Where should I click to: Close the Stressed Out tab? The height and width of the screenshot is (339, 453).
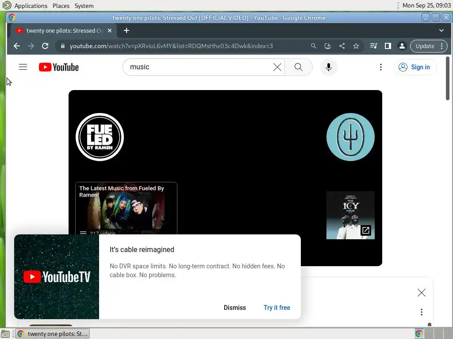pyautogui.click(x=110, y=30)
